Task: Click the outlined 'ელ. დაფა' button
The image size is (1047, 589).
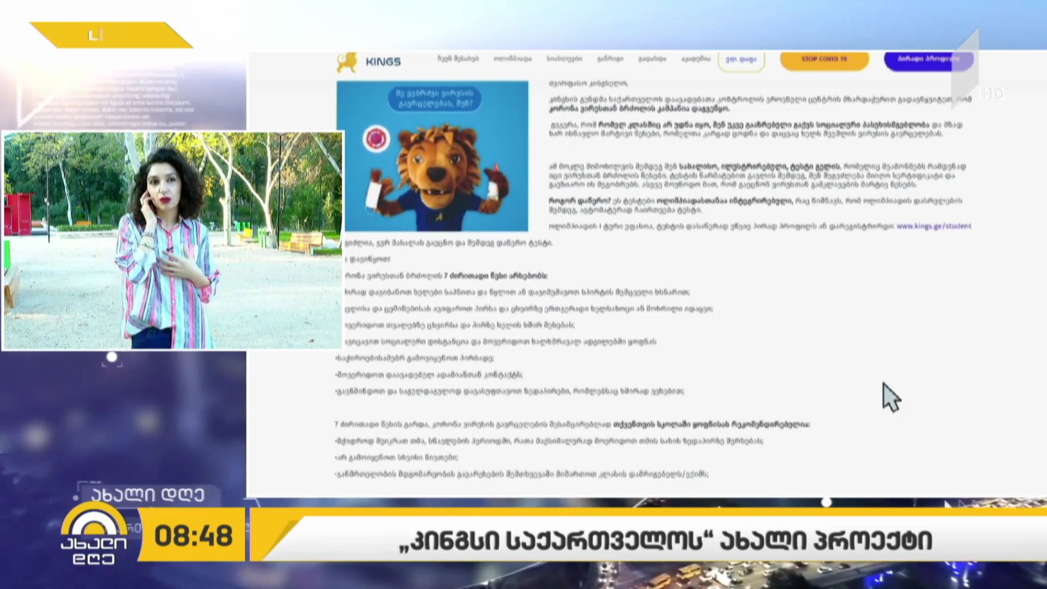Action: click(741, 60)
